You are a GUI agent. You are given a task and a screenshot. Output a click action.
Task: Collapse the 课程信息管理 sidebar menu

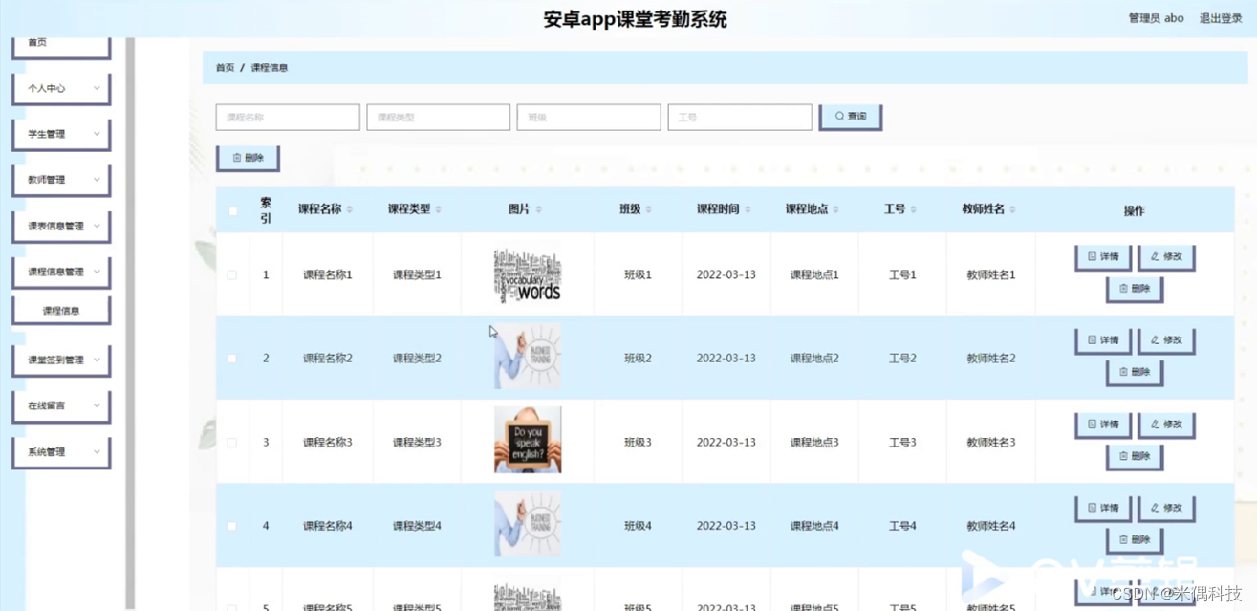[x=61, y=272]
